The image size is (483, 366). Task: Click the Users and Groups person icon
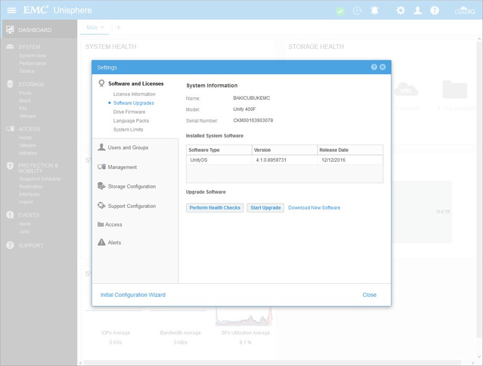(x=102, y=147)
